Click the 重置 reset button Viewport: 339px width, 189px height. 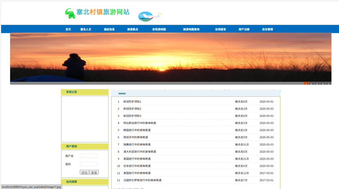[x=94, y=172]
